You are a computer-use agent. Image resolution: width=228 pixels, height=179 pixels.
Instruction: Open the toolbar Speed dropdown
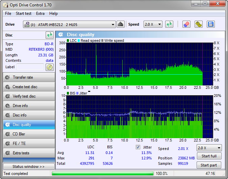[153, 24]
